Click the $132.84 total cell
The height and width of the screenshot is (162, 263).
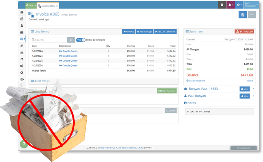click(x=171, y=51)
